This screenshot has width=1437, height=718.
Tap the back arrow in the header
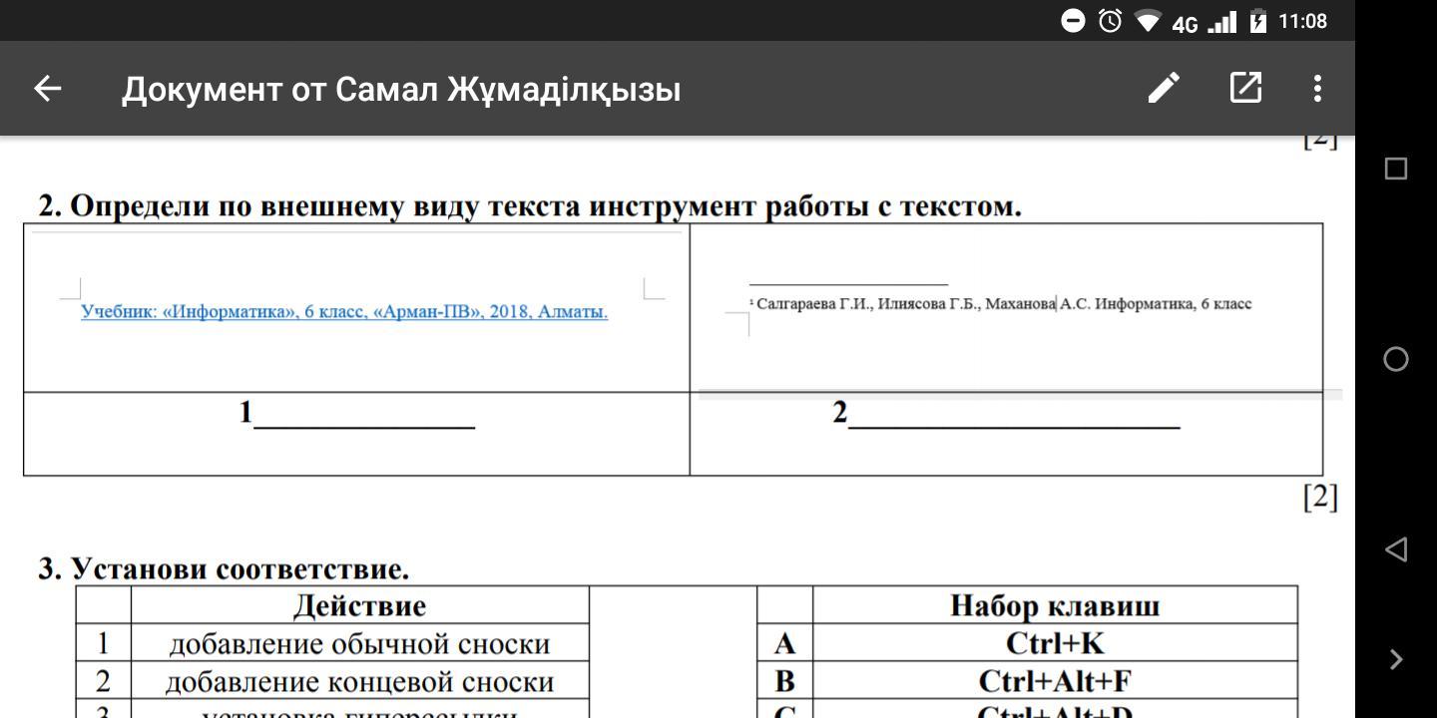[x=48, y=89]
